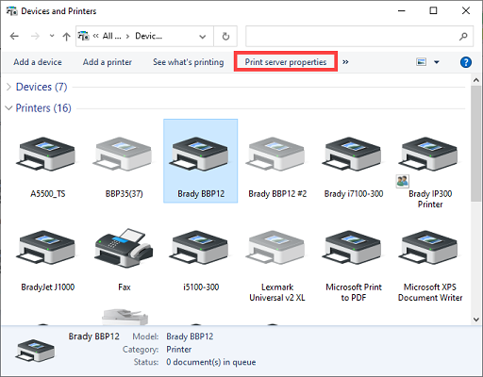The height and width of the screenshot is (377, 483).
Task: Click Add a printer
Action: 108,62
